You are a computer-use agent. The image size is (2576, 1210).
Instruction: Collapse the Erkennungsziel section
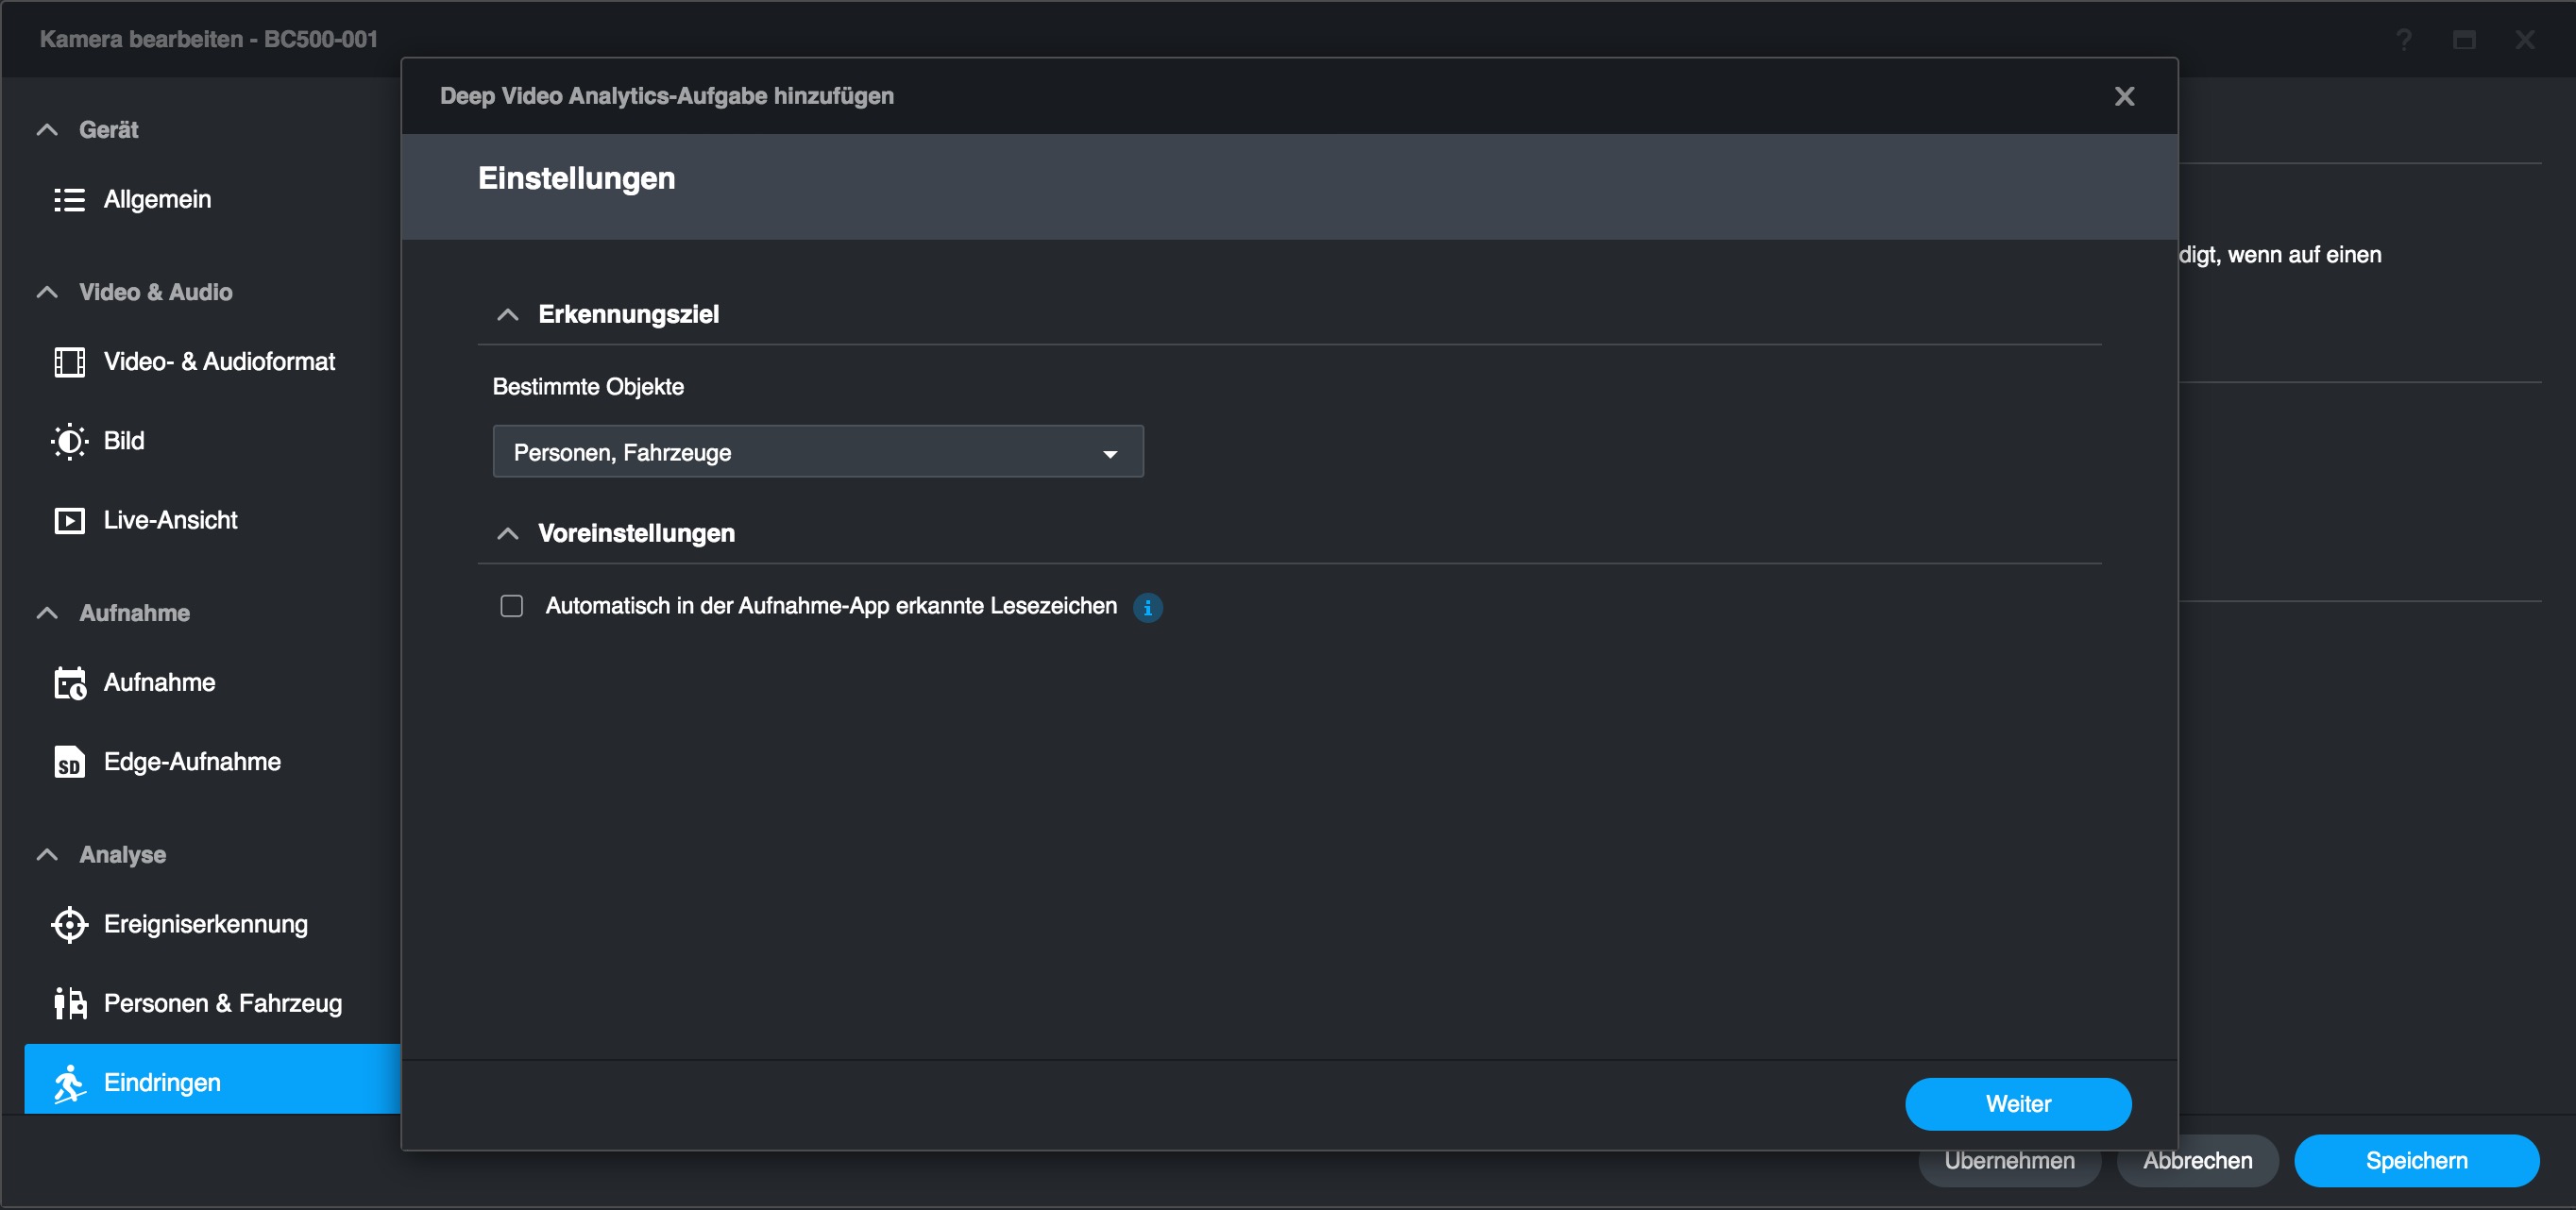click(x=508, y=314)
